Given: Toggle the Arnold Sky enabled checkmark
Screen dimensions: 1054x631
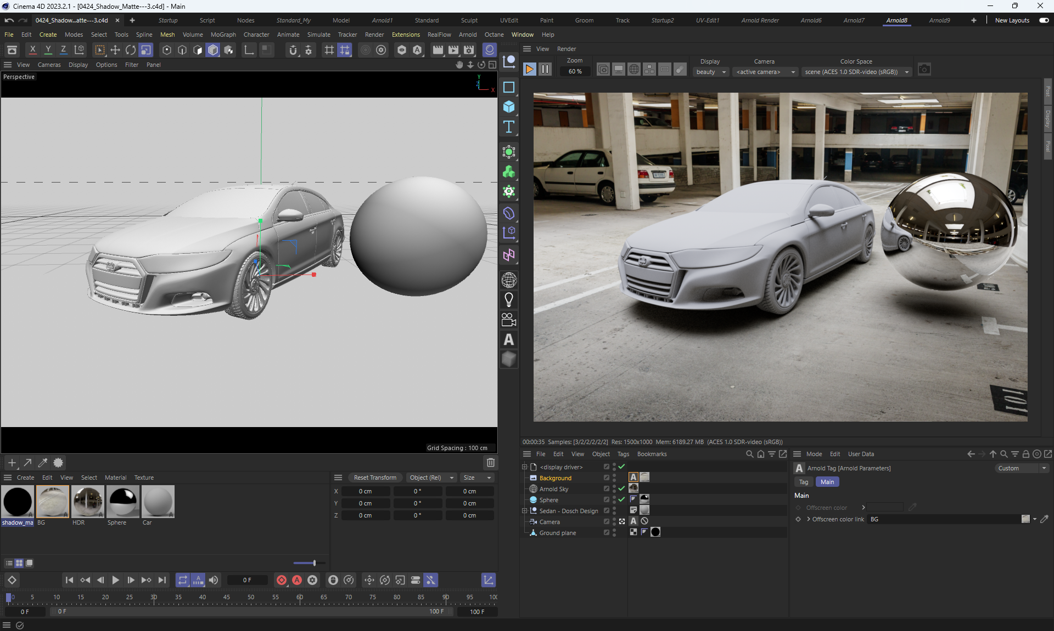Looking at the screenshot, I should tap(621, 488).
